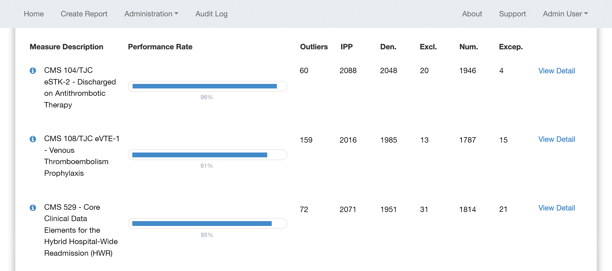
Task: Select the IPP column header
Action: click(347, 47)
